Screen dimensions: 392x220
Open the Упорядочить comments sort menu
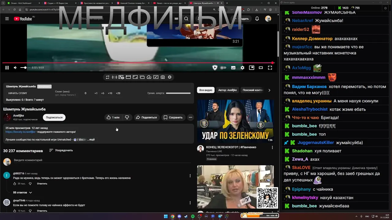coord(61,150)
